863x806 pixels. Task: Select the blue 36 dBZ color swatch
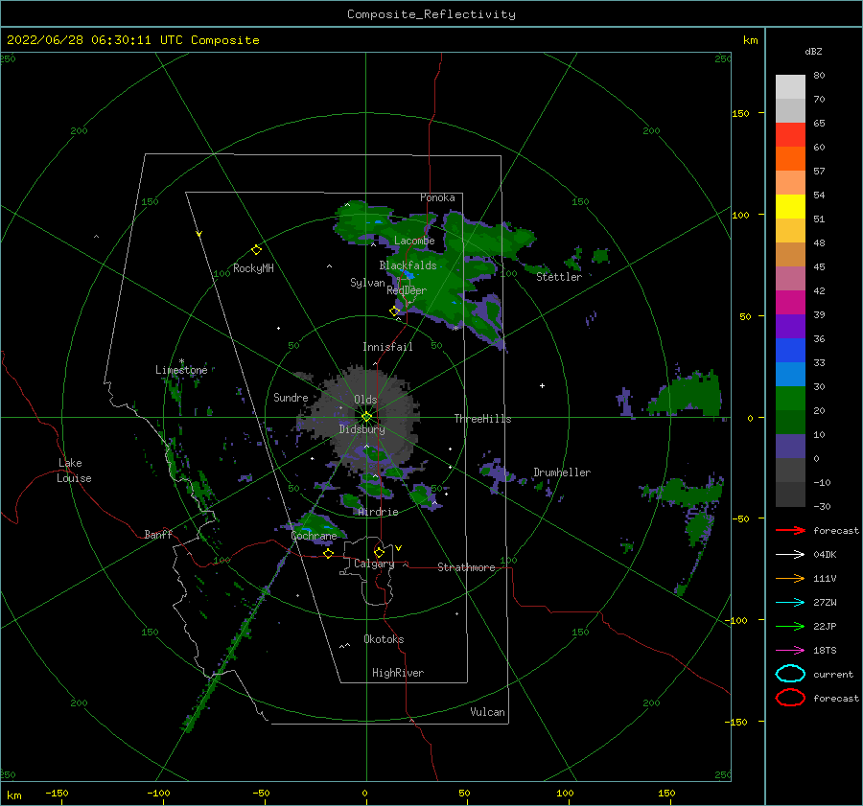(790, 350)
